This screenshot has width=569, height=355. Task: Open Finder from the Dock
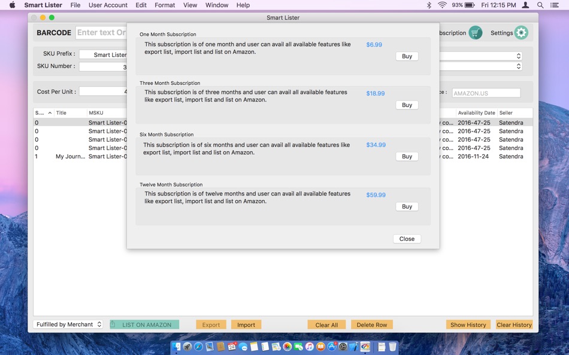click(177, 347)
